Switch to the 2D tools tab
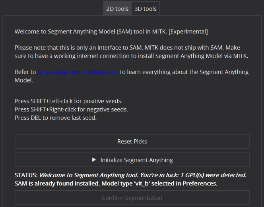The image size is (264, 207). [x=117, y=9]
